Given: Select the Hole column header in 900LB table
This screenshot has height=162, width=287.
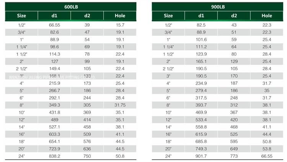Looking at the screenshot, I should (267, 16).
